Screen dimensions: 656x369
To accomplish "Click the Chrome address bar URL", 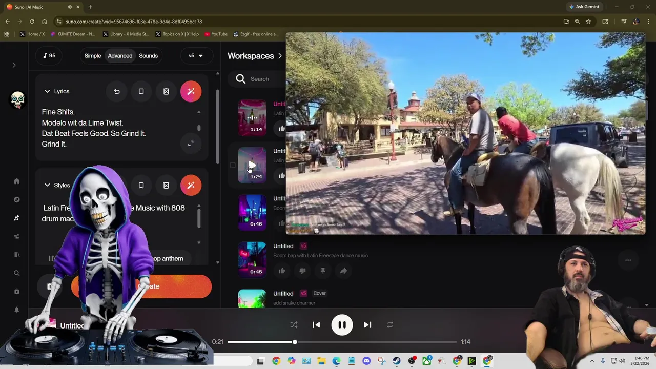I will coord(134,22).
